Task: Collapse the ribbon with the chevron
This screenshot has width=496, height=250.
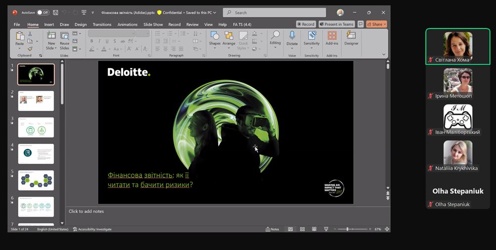Action: coord(384,54)
